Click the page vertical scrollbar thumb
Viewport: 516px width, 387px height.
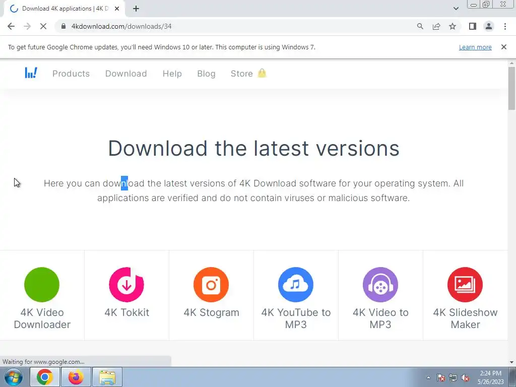(x=511, y=88)
